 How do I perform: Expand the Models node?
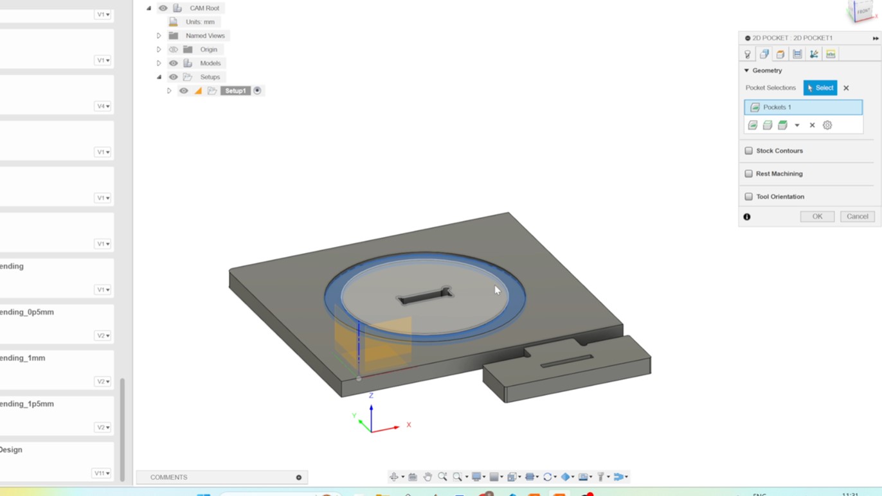pyautogui.click(x=159, y=64)
